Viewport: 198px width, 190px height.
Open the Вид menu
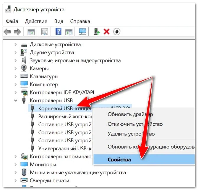pyautogui.click(x=59, y=21)
